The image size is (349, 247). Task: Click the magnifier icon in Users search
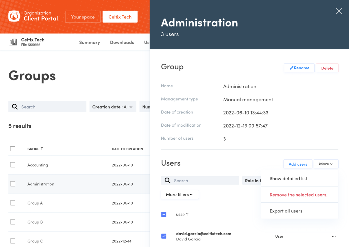[x=168, y=181]
